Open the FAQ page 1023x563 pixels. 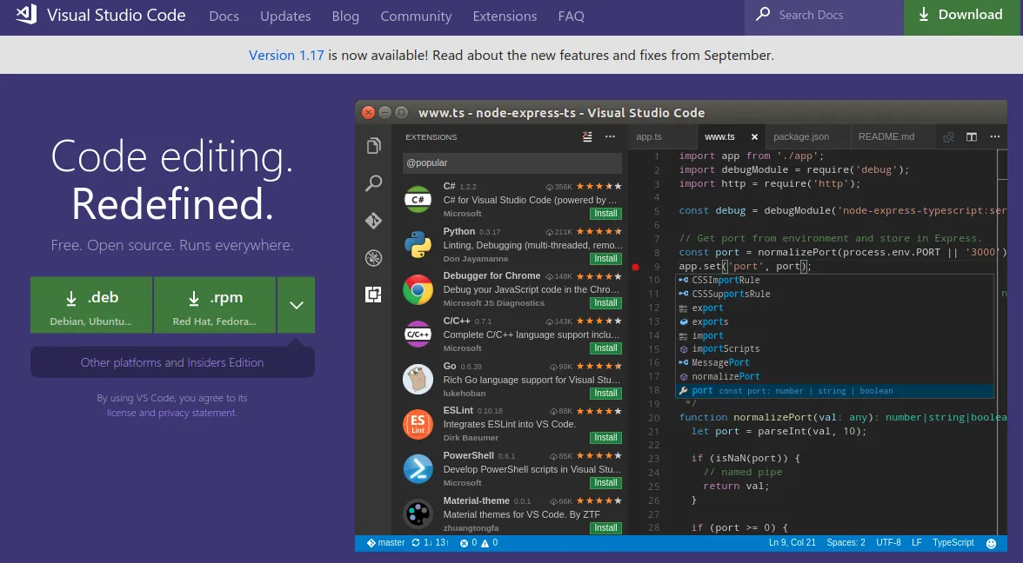(571, 17)
